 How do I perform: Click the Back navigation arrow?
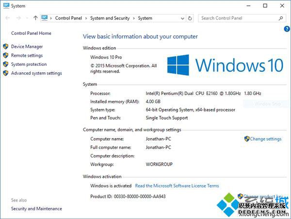coord(8,18)
